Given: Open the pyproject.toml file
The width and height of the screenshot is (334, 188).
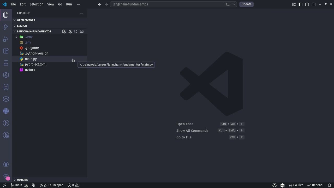Looking at the screenshot, I should (x=50, y=64).
